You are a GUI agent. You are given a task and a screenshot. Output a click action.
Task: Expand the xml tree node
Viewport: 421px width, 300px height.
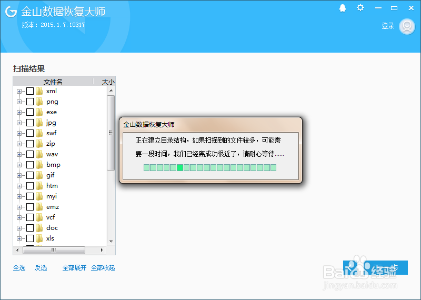pos(19,92)
